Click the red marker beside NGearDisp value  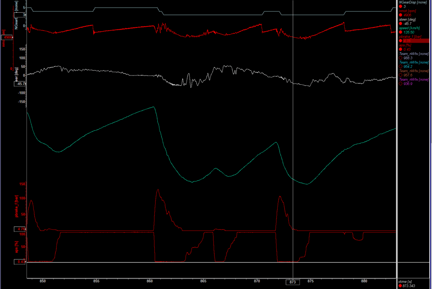pos(400,7)
